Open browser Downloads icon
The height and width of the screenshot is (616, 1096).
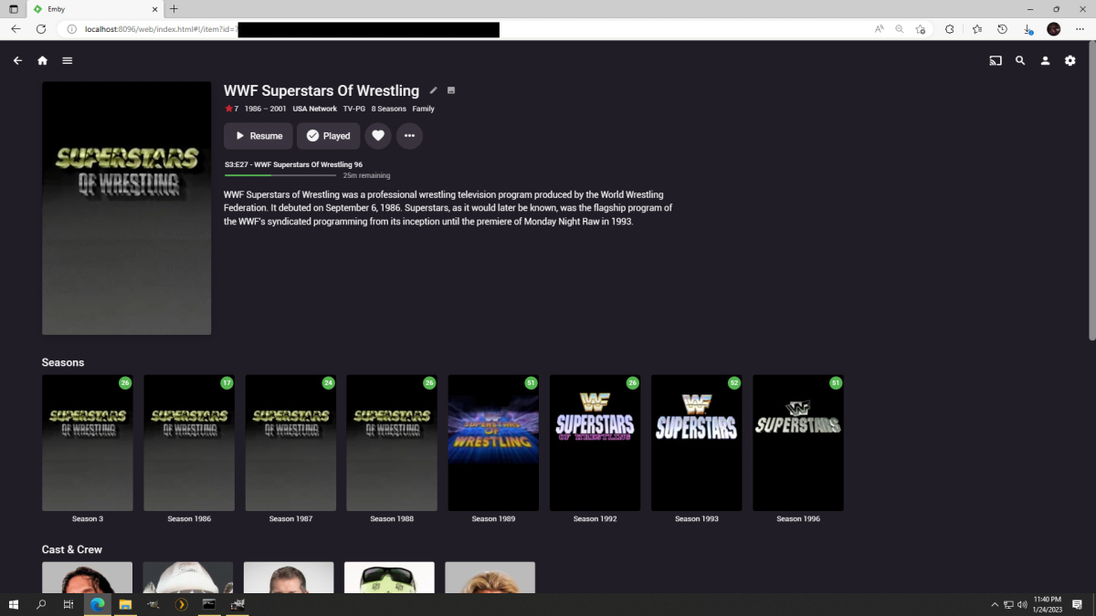(1027, 29)
